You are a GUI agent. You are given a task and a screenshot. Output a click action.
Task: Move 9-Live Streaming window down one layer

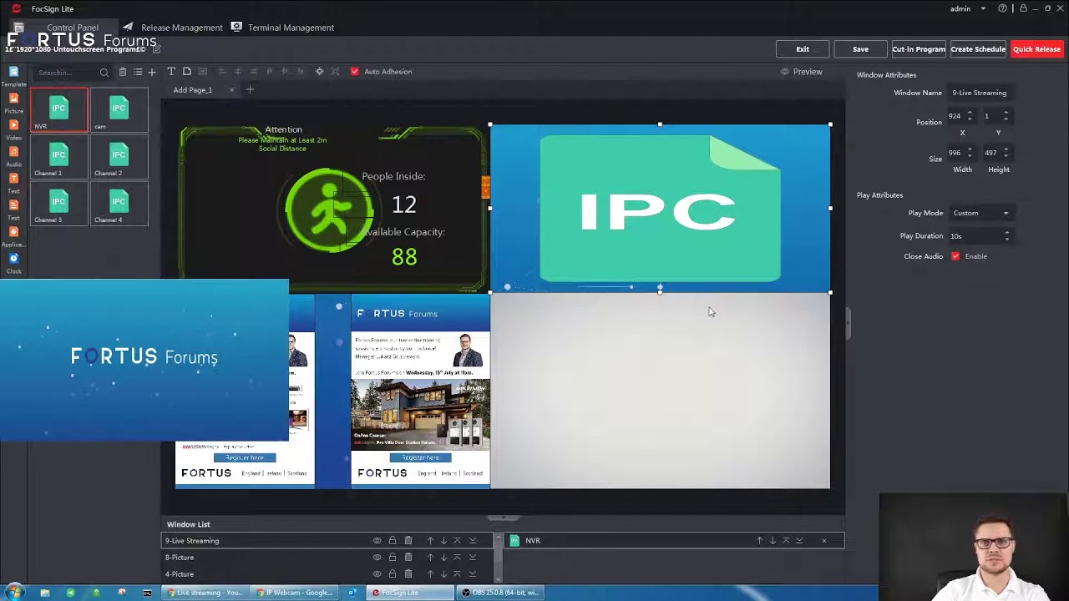(x=443, y=541)
